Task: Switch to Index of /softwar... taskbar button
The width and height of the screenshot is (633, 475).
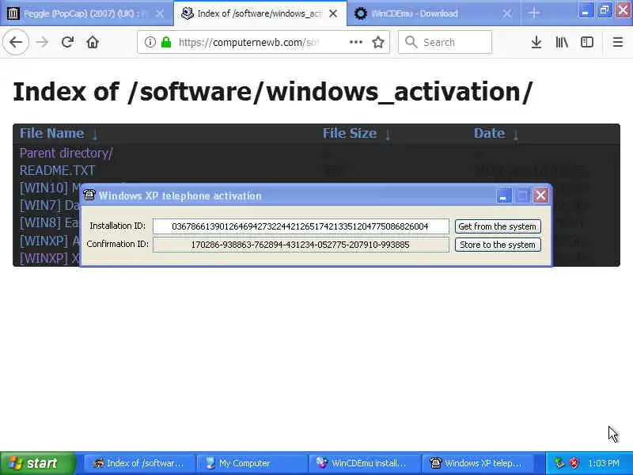Action: [x=139, y=463]
